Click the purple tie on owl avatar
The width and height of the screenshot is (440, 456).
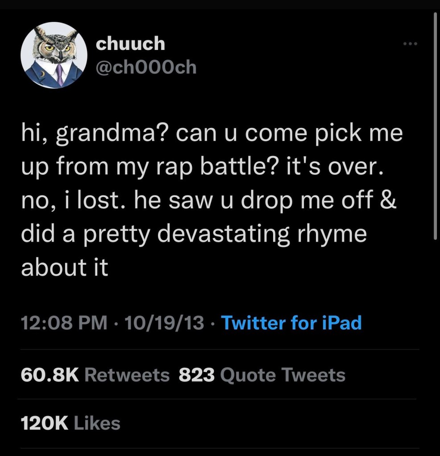pyautogui.click(x=59, y=75)
